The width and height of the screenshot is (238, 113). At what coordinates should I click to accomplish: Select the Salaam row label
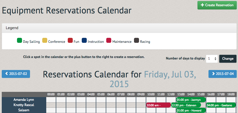(24, 110)
